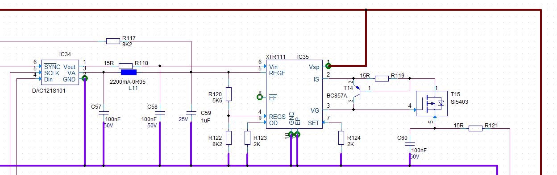Click the "100nF" value of C58
This screenshot has width=557, height=175.
[149, 119]
